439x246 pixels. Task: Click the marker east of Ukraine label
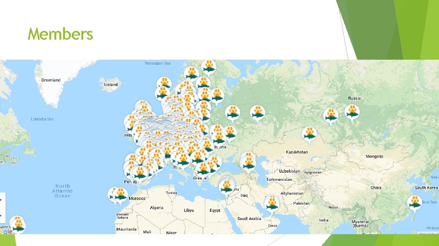click(230, 134)
